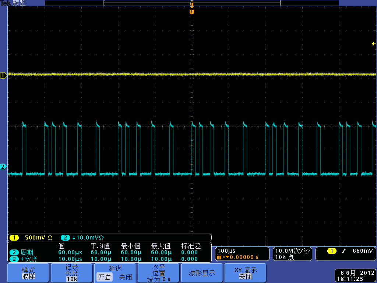Turn delay on with 开启 option
The width and height of the screenshot is (377, 283).
point(105,277)
